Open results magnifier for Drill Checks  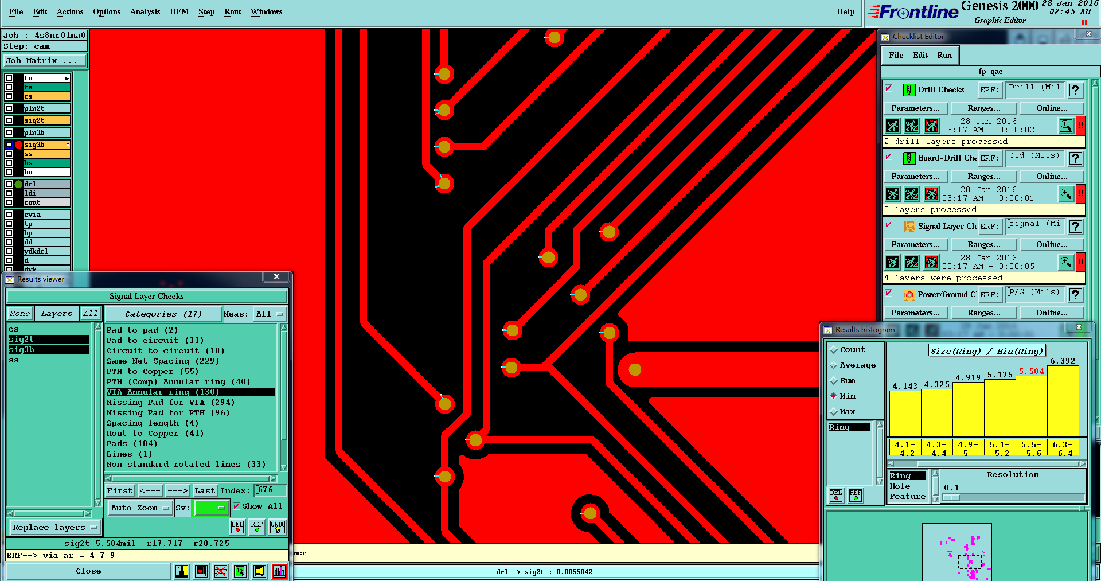(x=1065, y=126)
